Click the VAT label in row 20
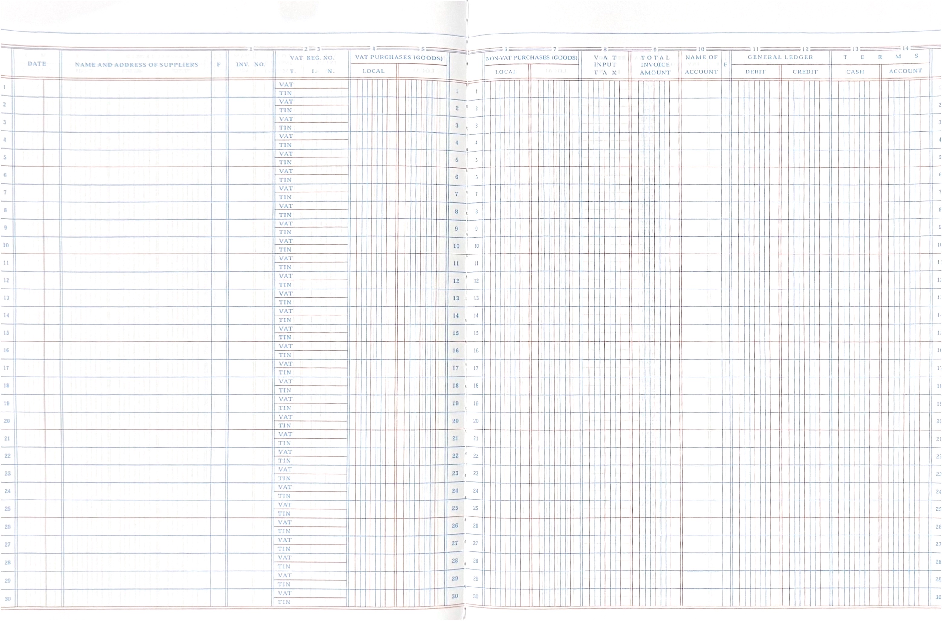Viewport: 942px width, 621px height. point(285,417)
